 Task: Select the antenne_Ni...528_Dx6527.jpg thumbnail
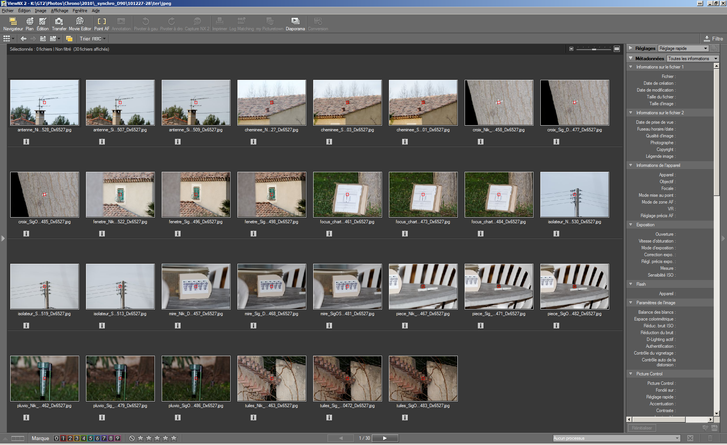pyautogui.click(x=45, y=103)
